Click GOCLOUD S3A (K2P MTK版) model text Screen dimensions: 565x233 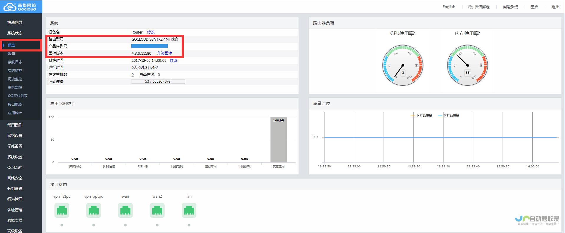coord(155,39)
